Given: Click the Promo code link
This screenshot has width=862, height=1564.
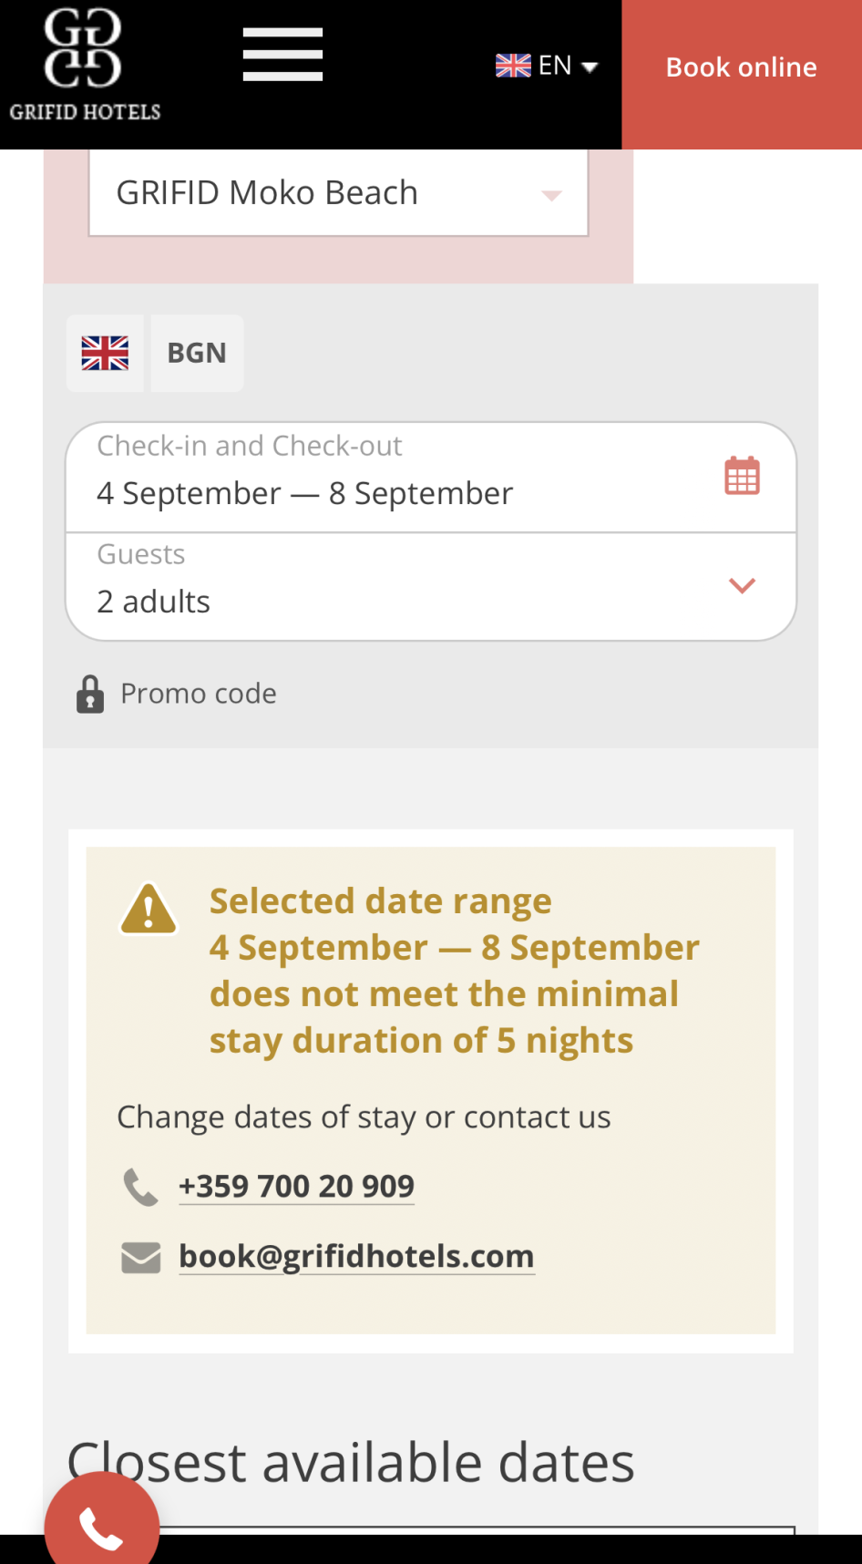Looking at the screenshot, I should [199, 695].
